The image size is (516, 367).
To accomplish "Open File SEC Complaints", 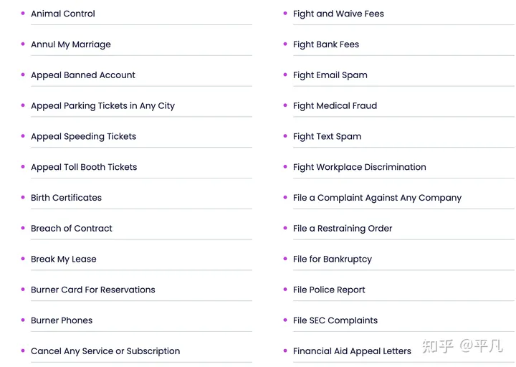I will [x=335, y=320].
